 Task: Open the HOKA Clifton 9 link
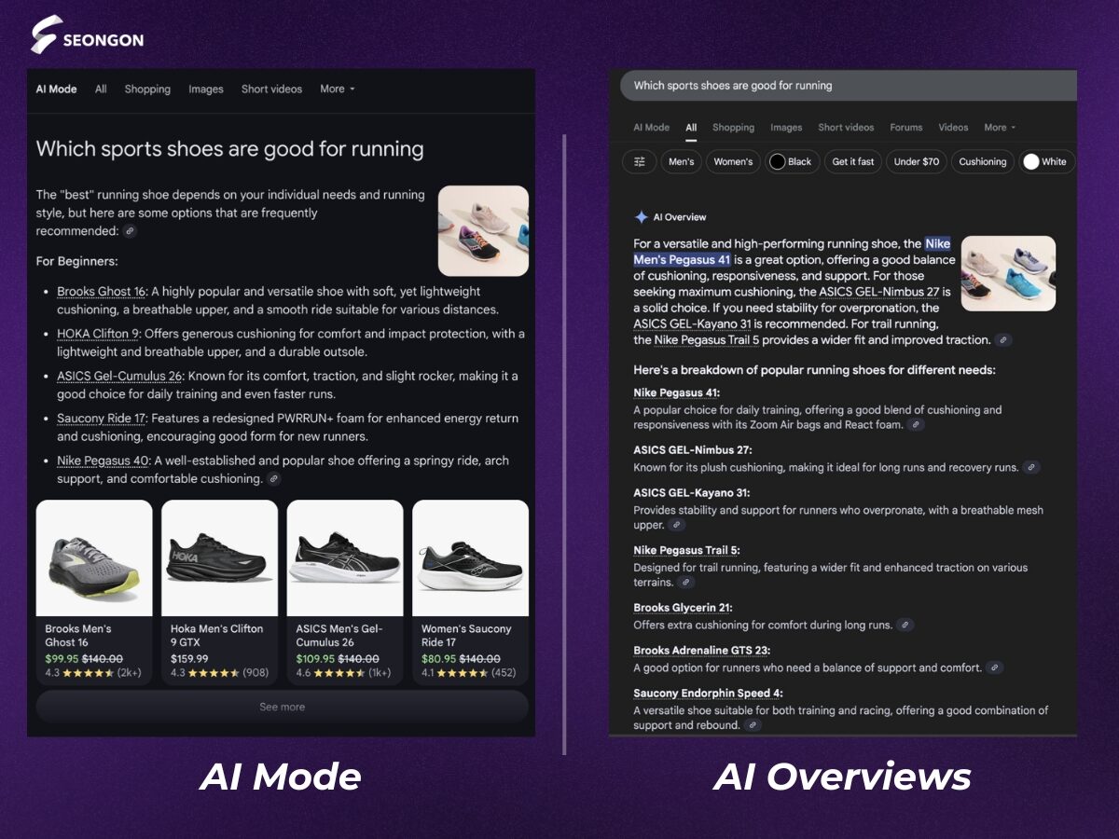98,334
